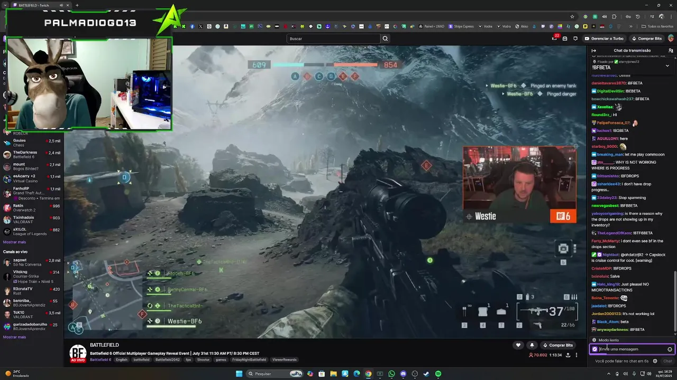This screenshot has height=380, width=677.
Task: Click Comprar Bits below the video
Action: pos(558,345)
